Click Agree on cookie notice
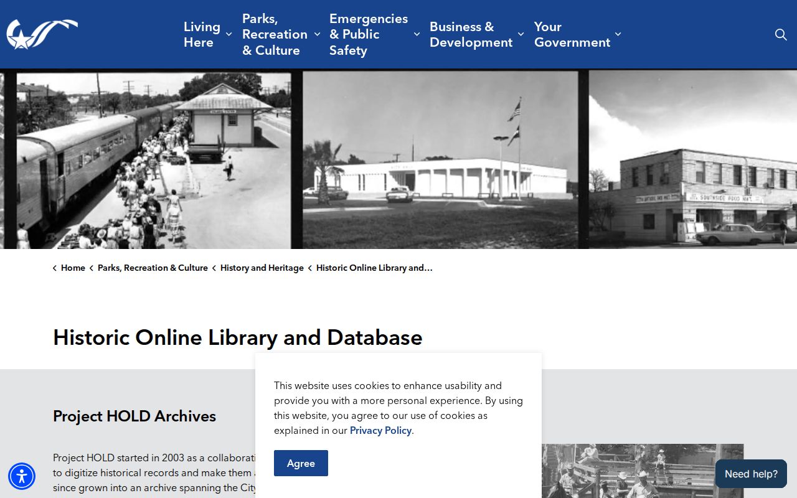 [301, 463]
